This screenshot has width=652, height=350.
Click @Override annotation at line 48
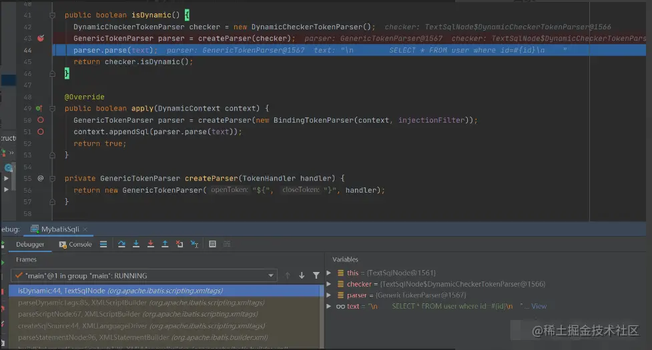click(x=84, y=97)
